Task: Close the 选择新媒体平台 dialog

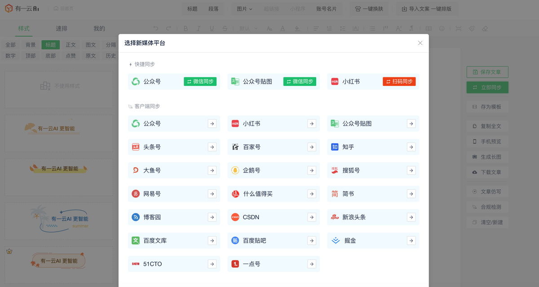Action: 420,43
